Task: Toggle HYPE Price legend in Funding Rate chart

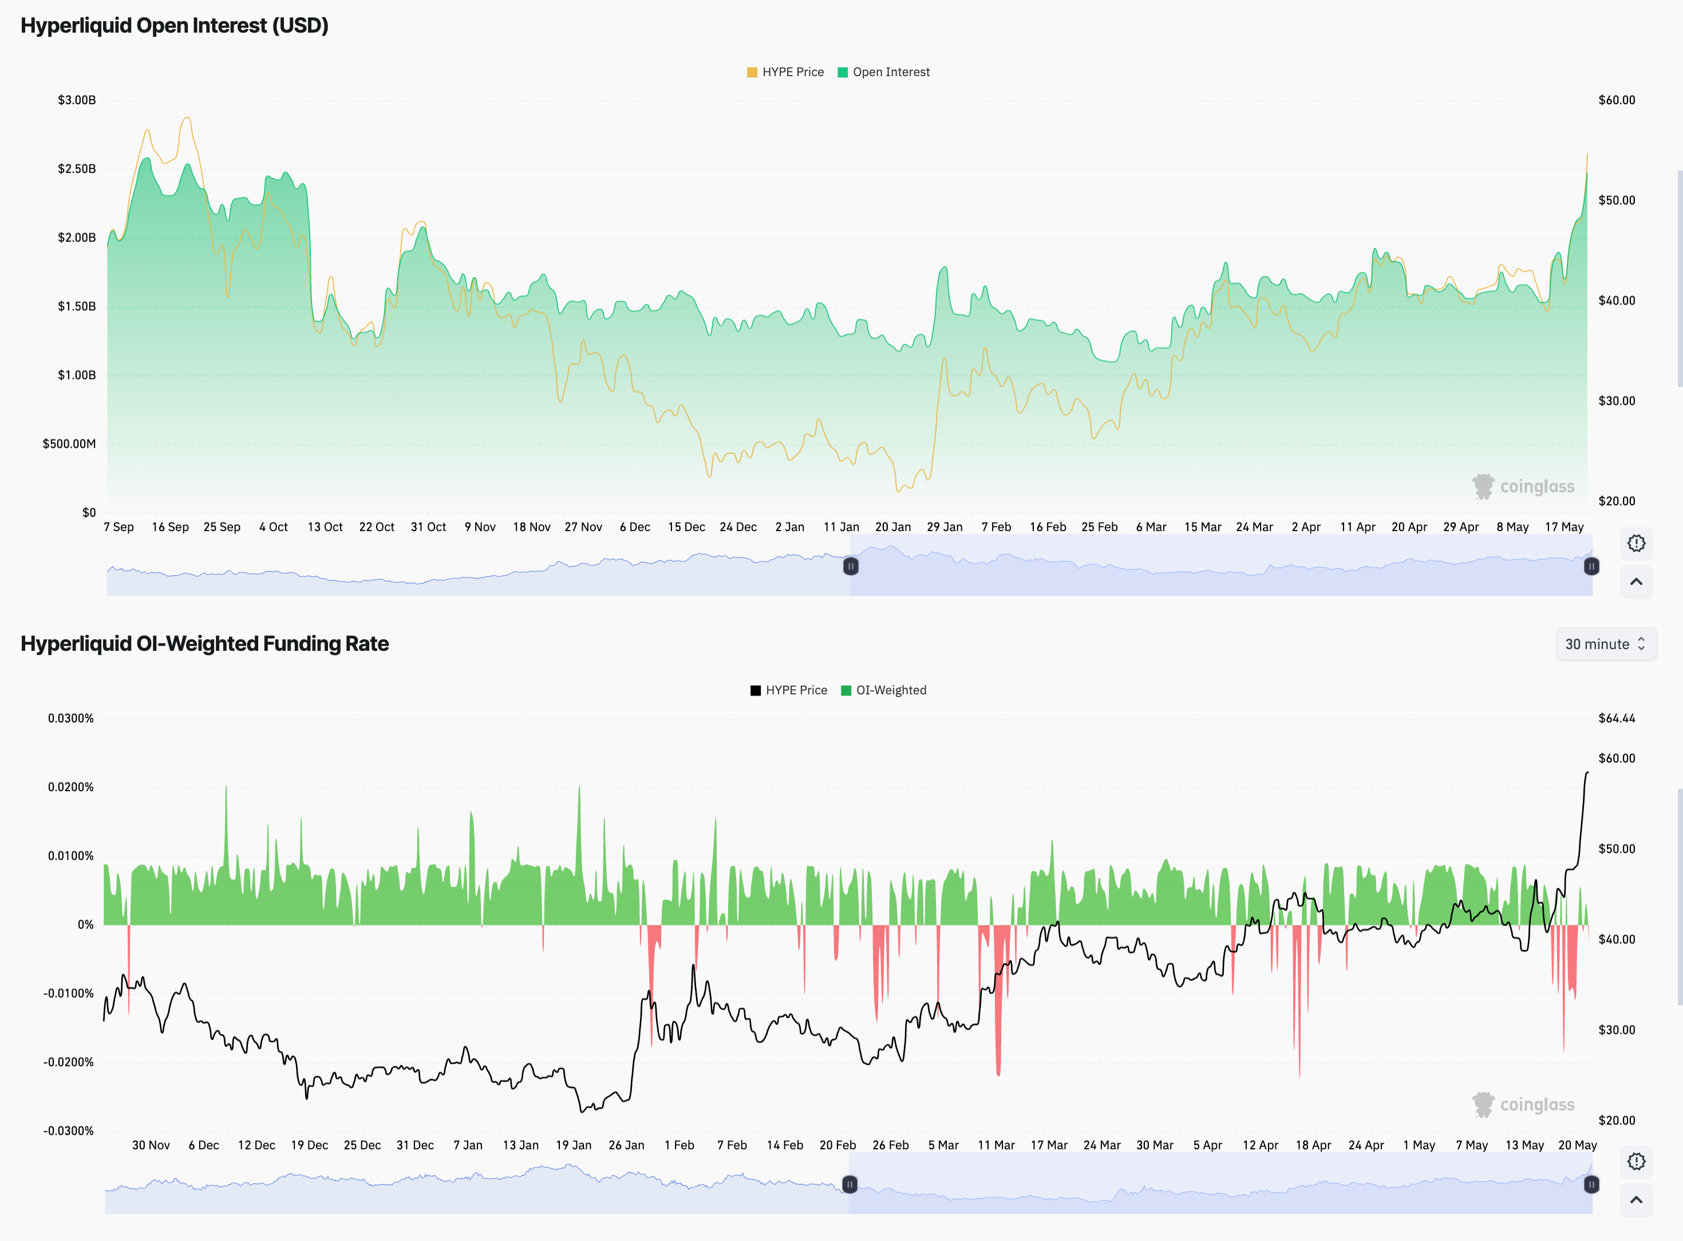Action: click(789, 690)
